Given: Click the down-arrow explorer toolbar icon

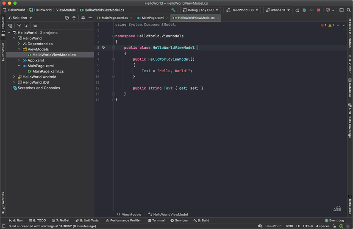Looking at the screenshot, I should tap(26, 25).
